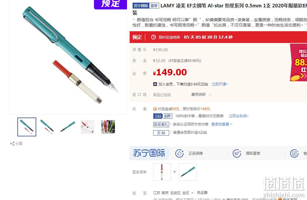Click the shield icon in service bar
This screenshot has height=200, width=307.
click(x=294, y=153)
